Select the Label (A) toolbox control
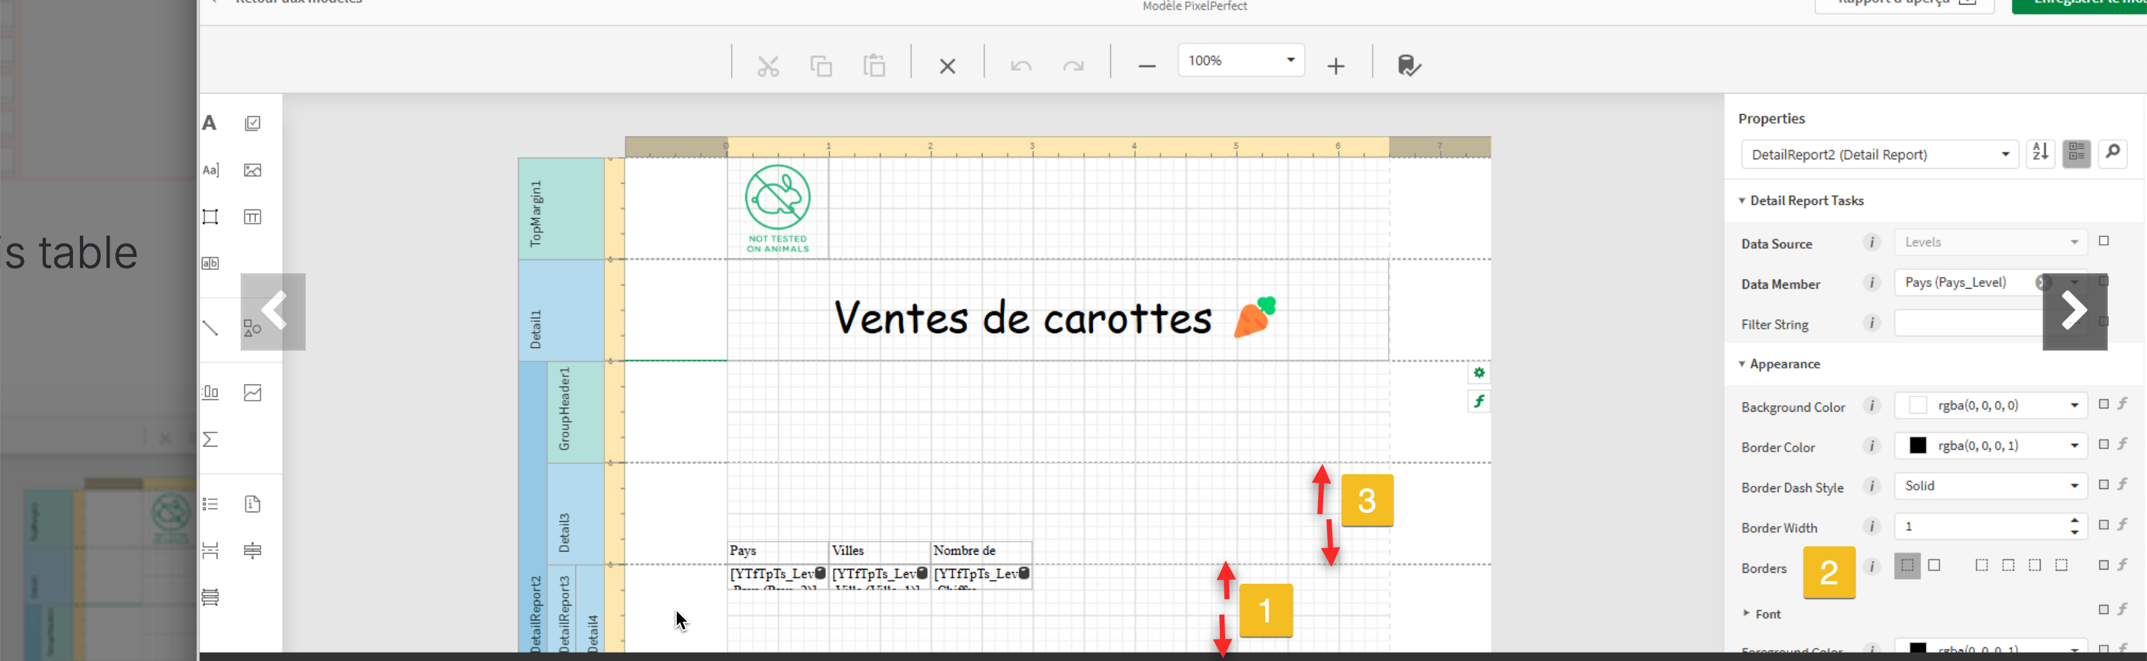The image size is (2147, 661). click(210, 123)
